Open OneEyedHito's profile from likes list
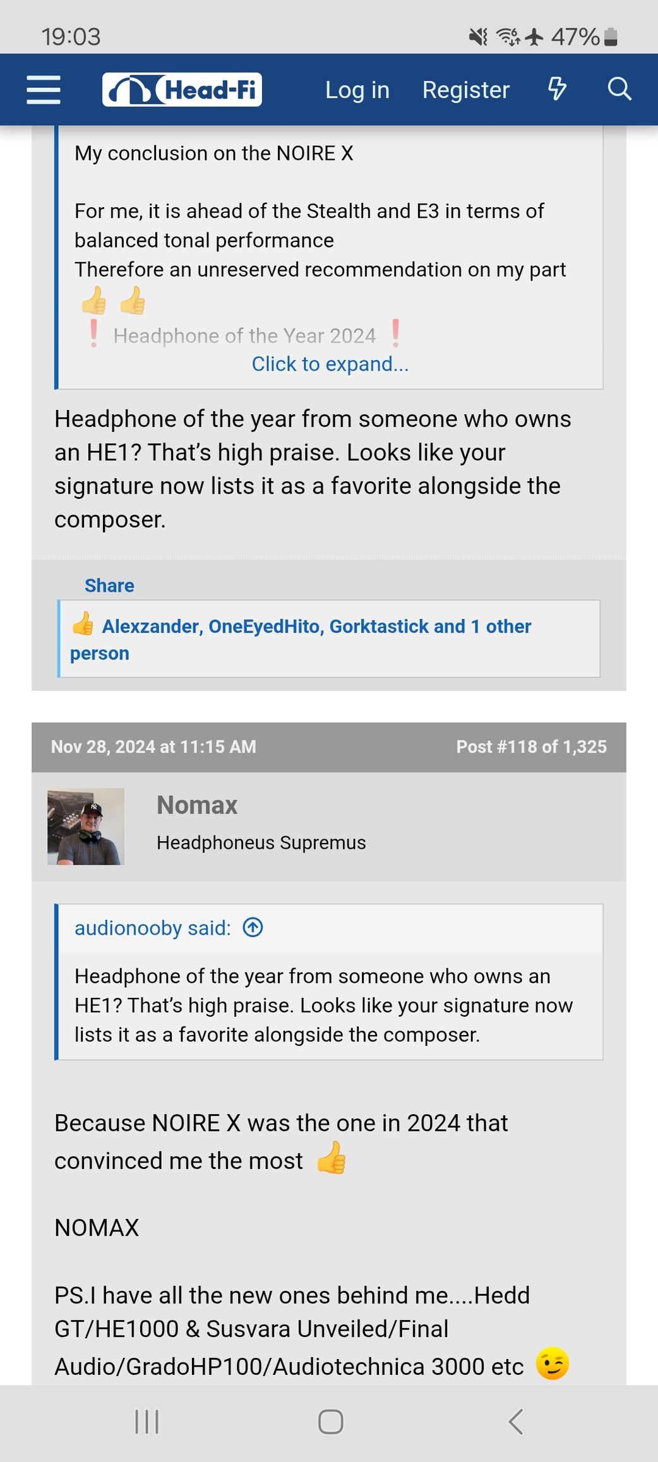Screen dimensions: 658x1462 click(264, 626)
